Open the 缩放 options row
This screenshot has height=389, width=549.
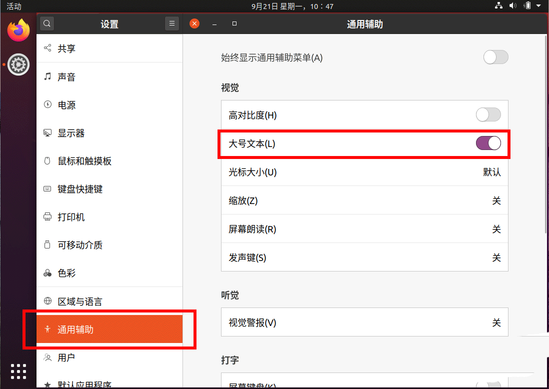364,200
